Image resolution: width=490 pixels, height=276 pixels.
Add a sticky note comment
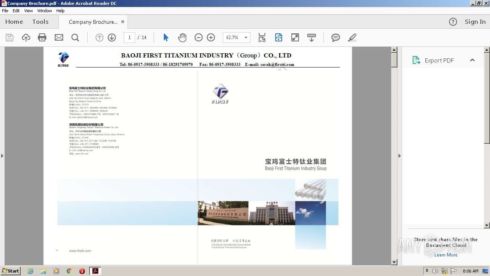click(x=336, y=38)
